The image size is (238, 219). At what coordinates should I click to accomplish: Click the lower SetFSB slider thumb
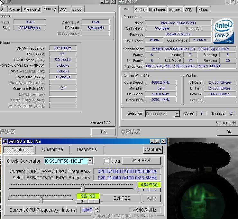click(x=41, y=200)
